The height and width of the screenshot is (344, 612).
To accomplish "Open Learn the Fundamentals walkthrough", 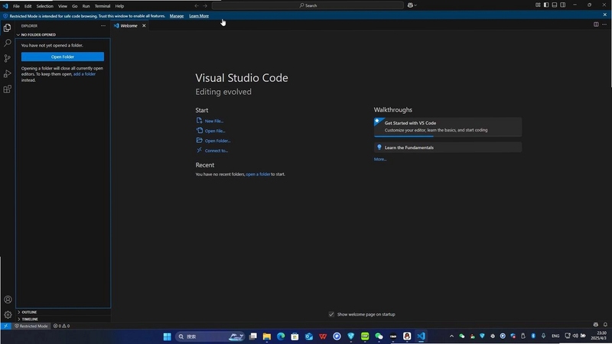I will click(x=448, y=148).
